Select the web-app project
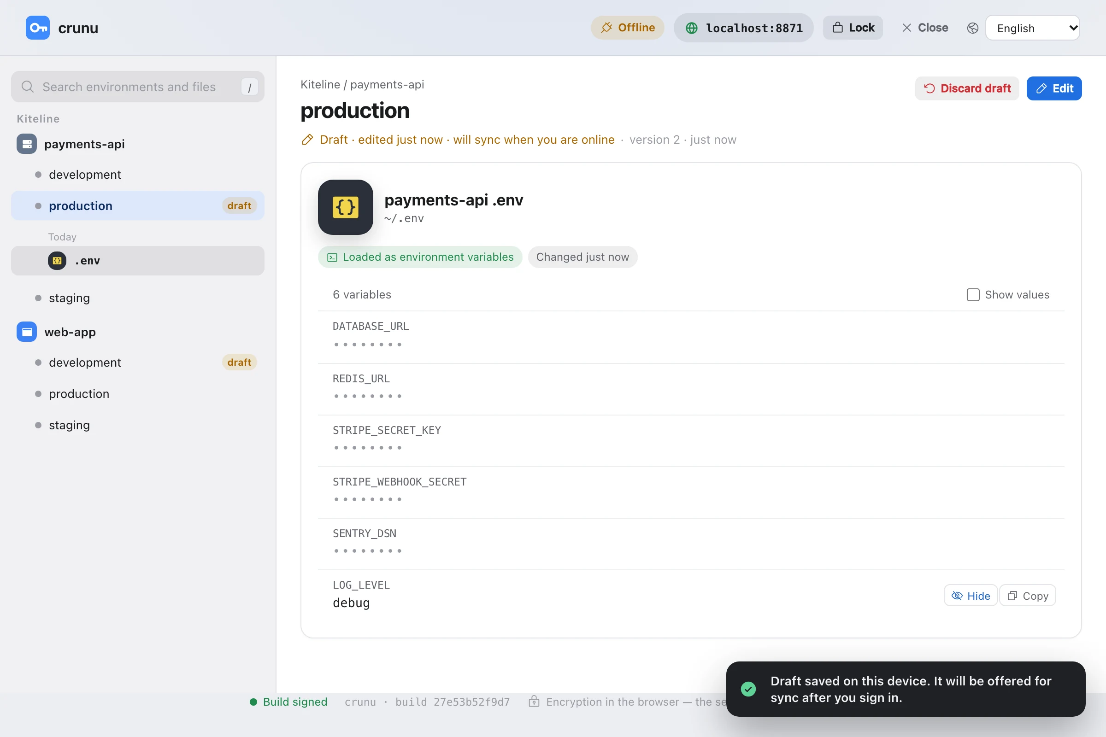The image size is (1106, 737). tap(70, 332)
